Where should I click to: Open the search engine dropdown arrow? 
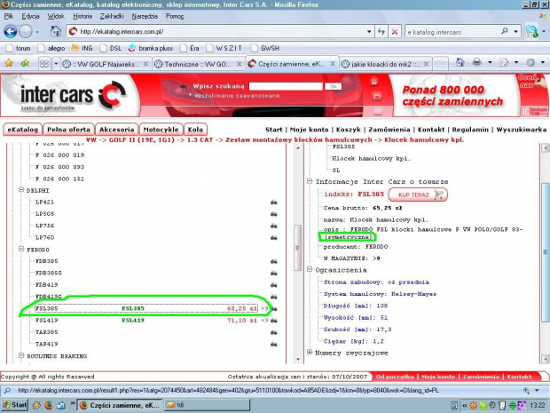click(x=516, y=32)
